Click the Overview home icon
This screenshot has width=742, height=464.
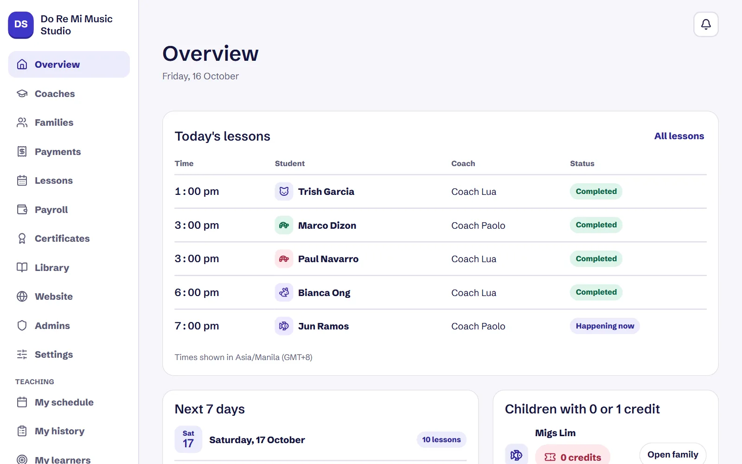[22, 64]
